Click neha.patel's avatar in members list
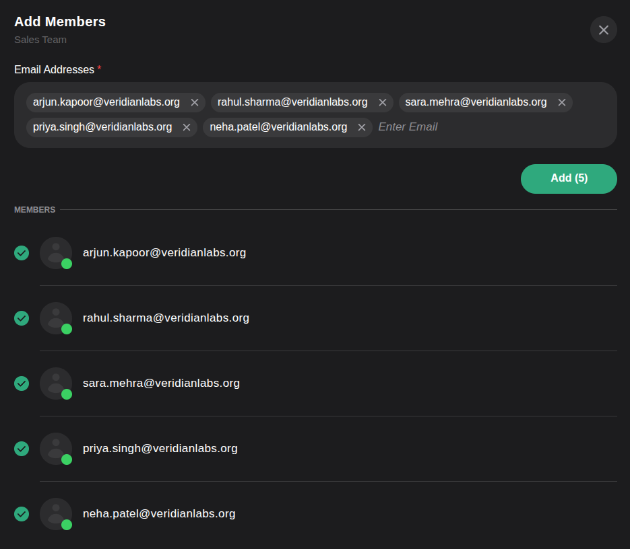 pos(55,514)
